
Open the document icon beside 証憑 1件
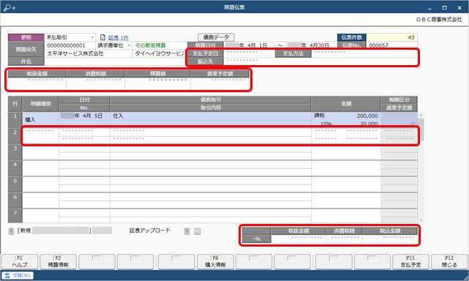point(102,37)
